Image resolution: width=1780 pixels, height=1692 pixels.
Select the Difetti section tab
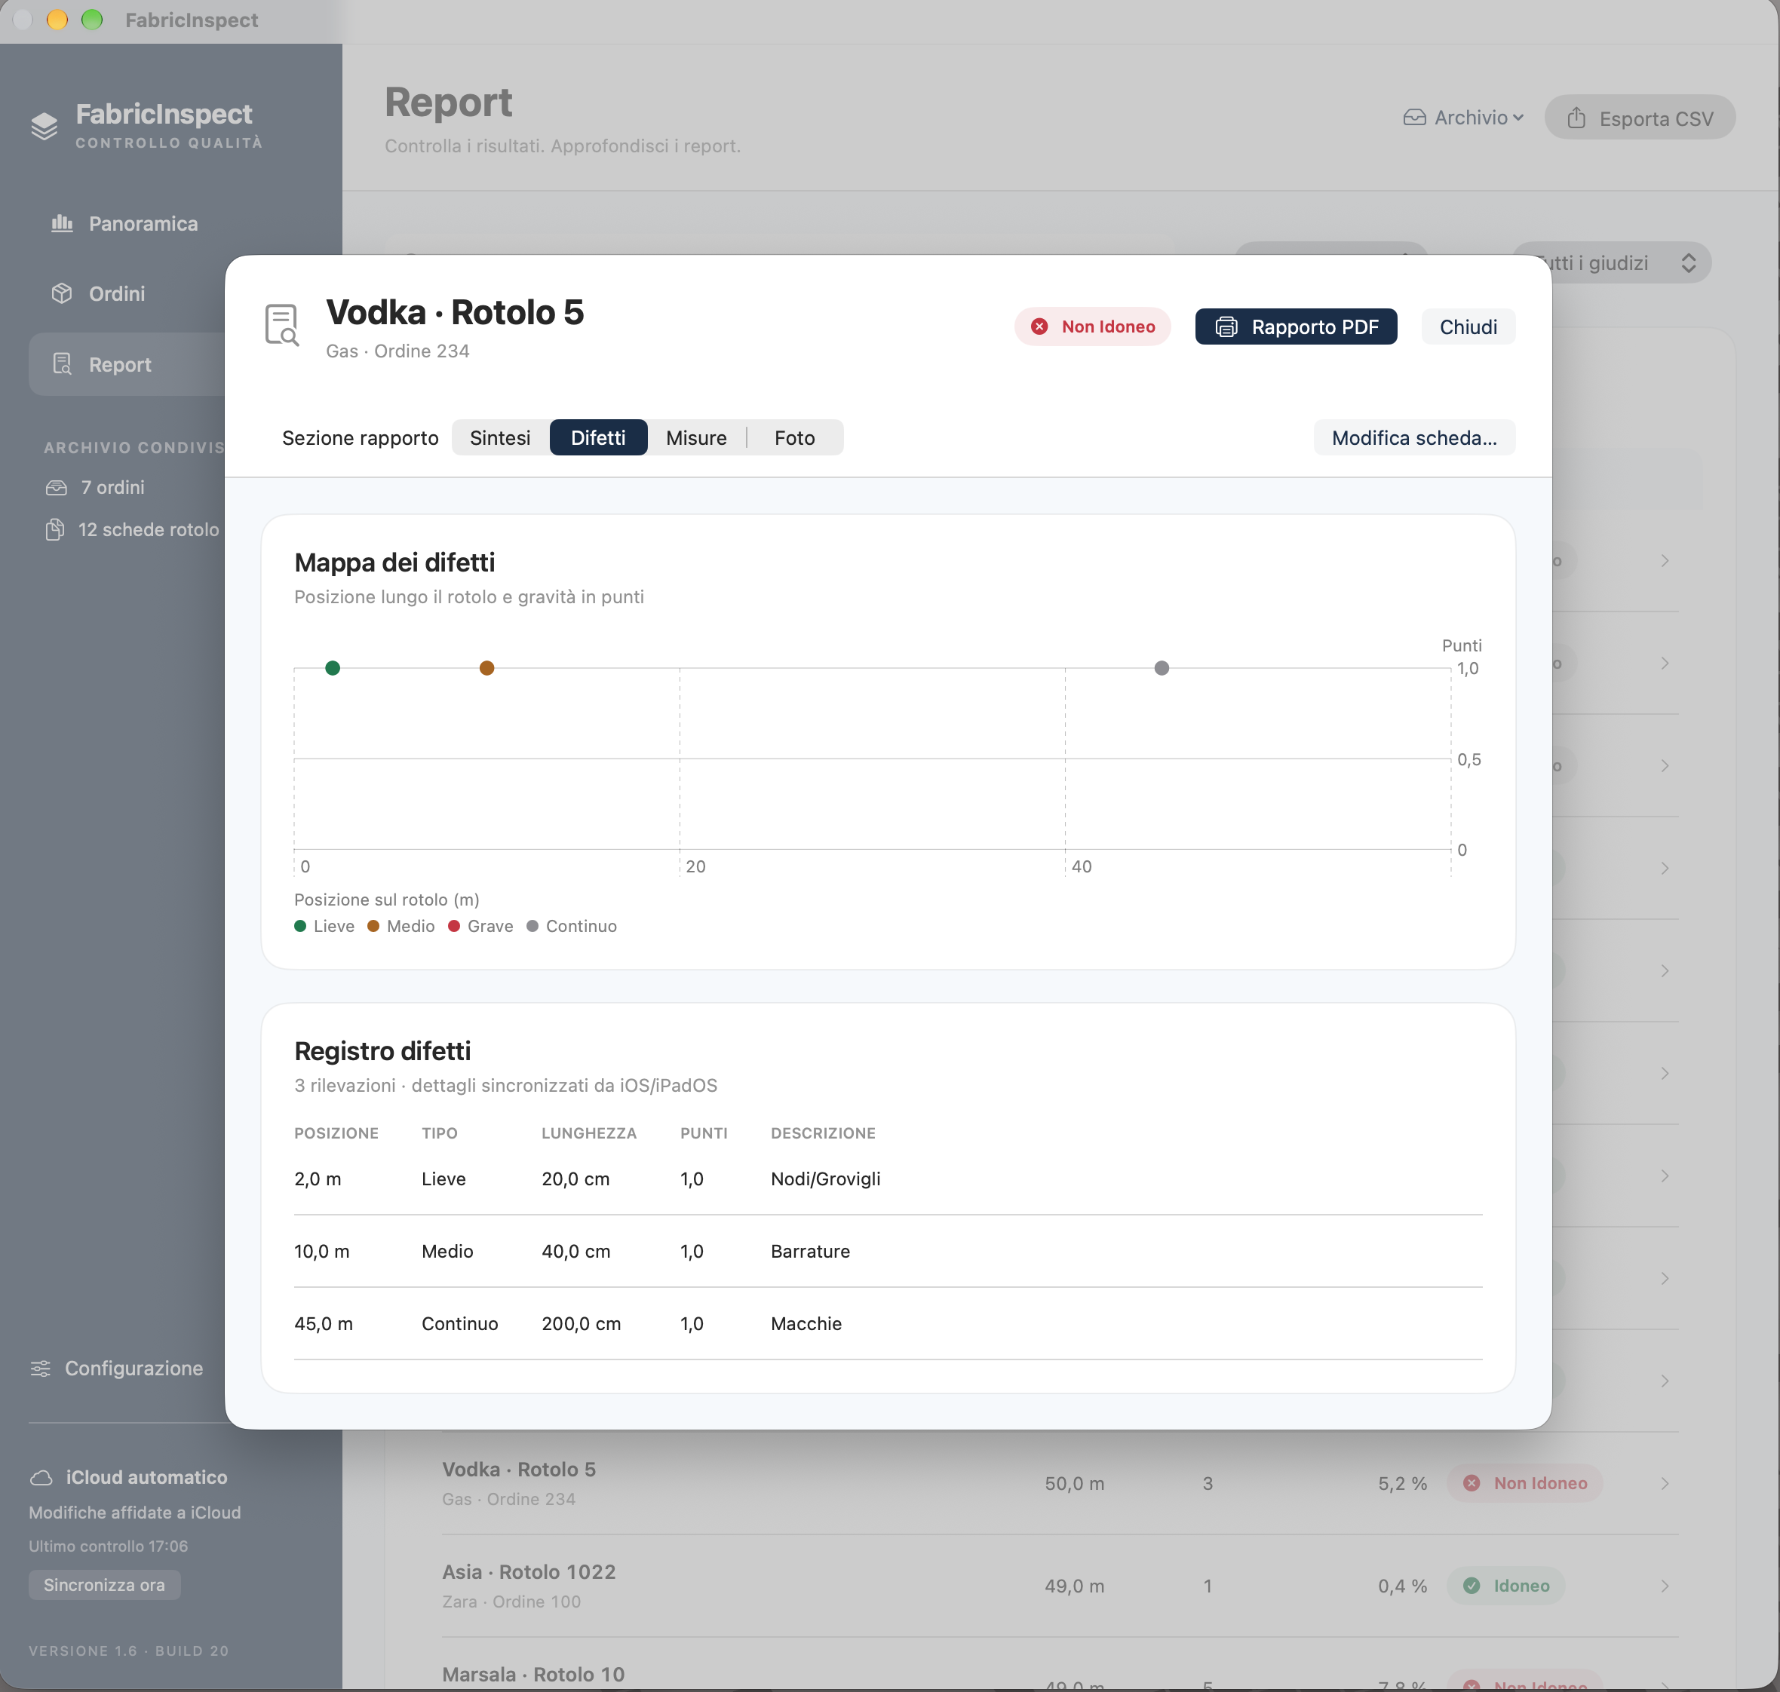point(598,437)
